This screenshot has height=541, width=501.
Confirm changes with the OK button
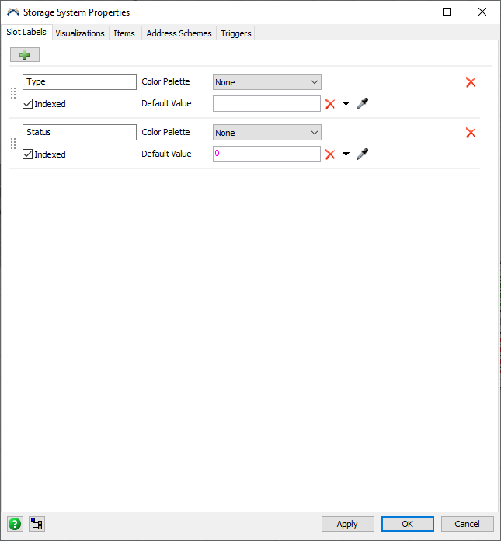point(407,524)
